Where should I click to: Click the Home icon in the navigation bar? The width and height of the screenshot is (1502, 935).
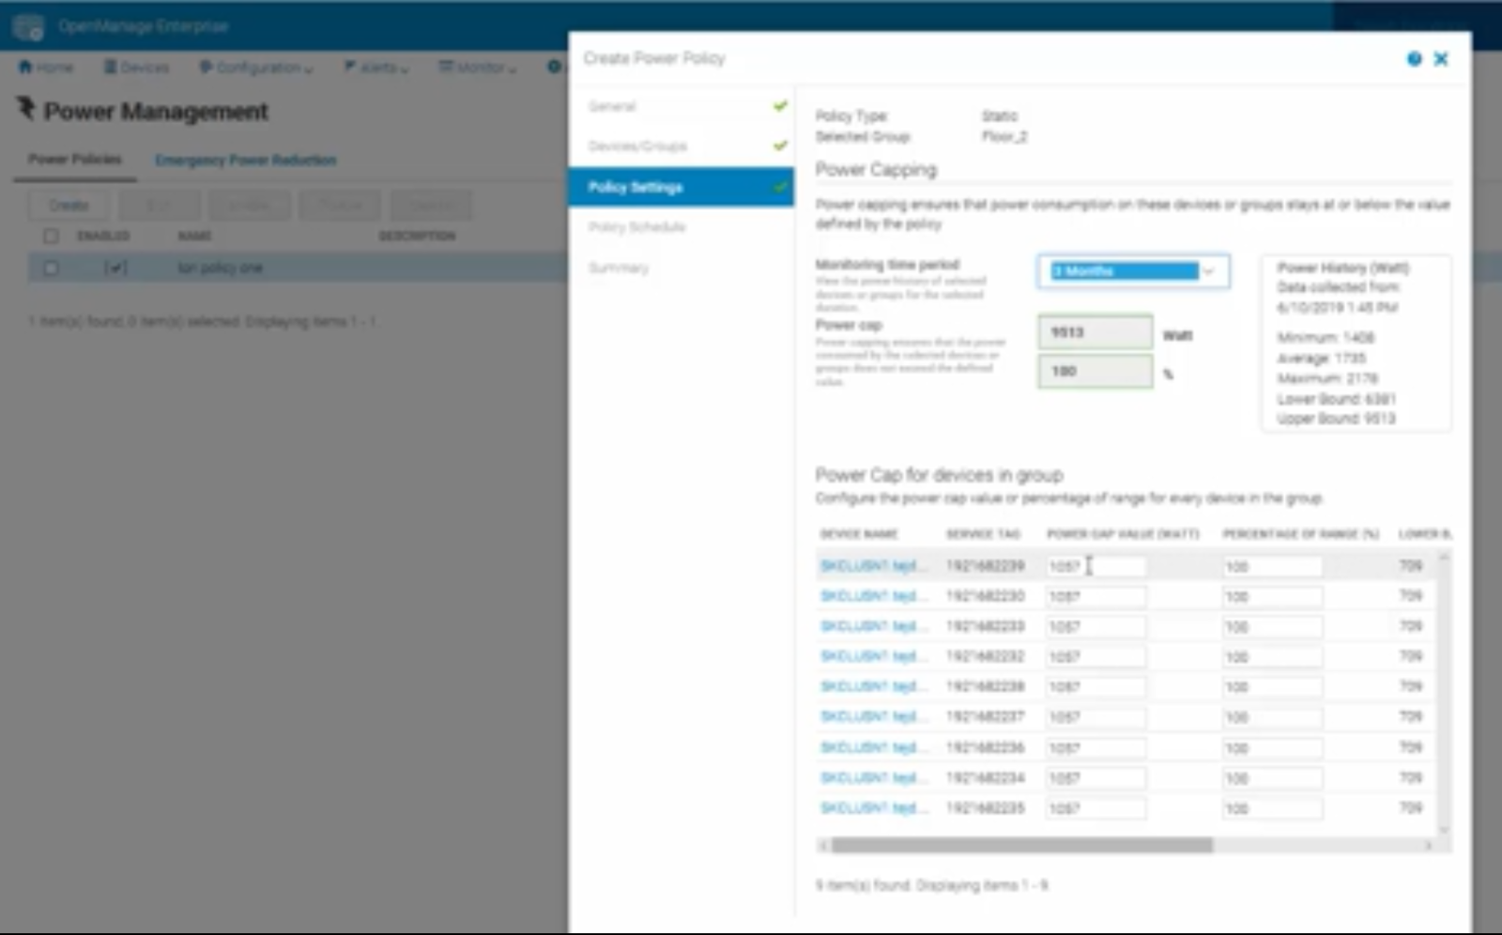point(23,67)
